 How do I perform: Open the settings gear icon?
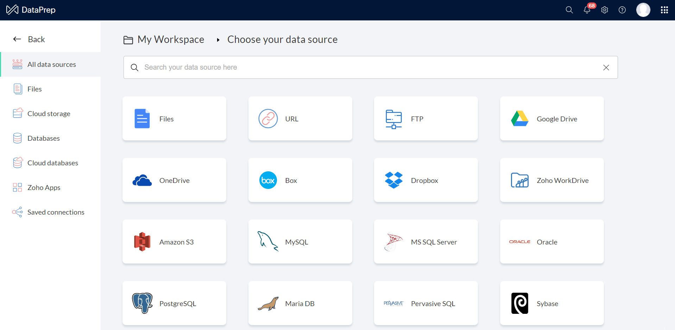pos(605,10)
